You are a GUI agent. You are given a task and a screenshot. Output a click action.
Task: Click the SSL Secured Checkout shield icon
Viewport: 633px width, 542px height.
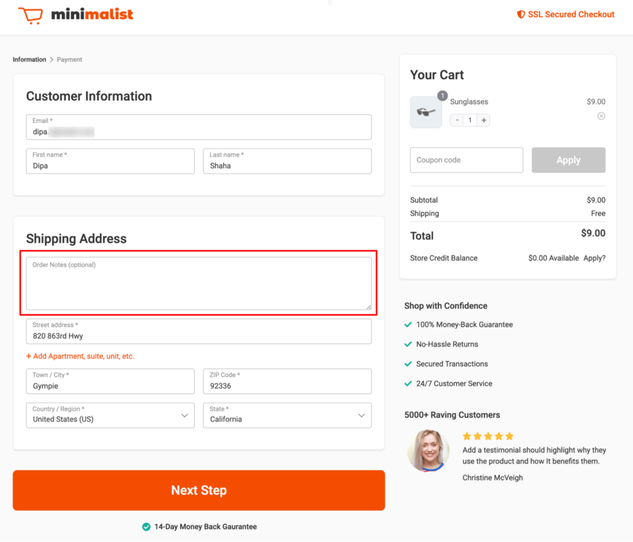[x=520, y=14]
